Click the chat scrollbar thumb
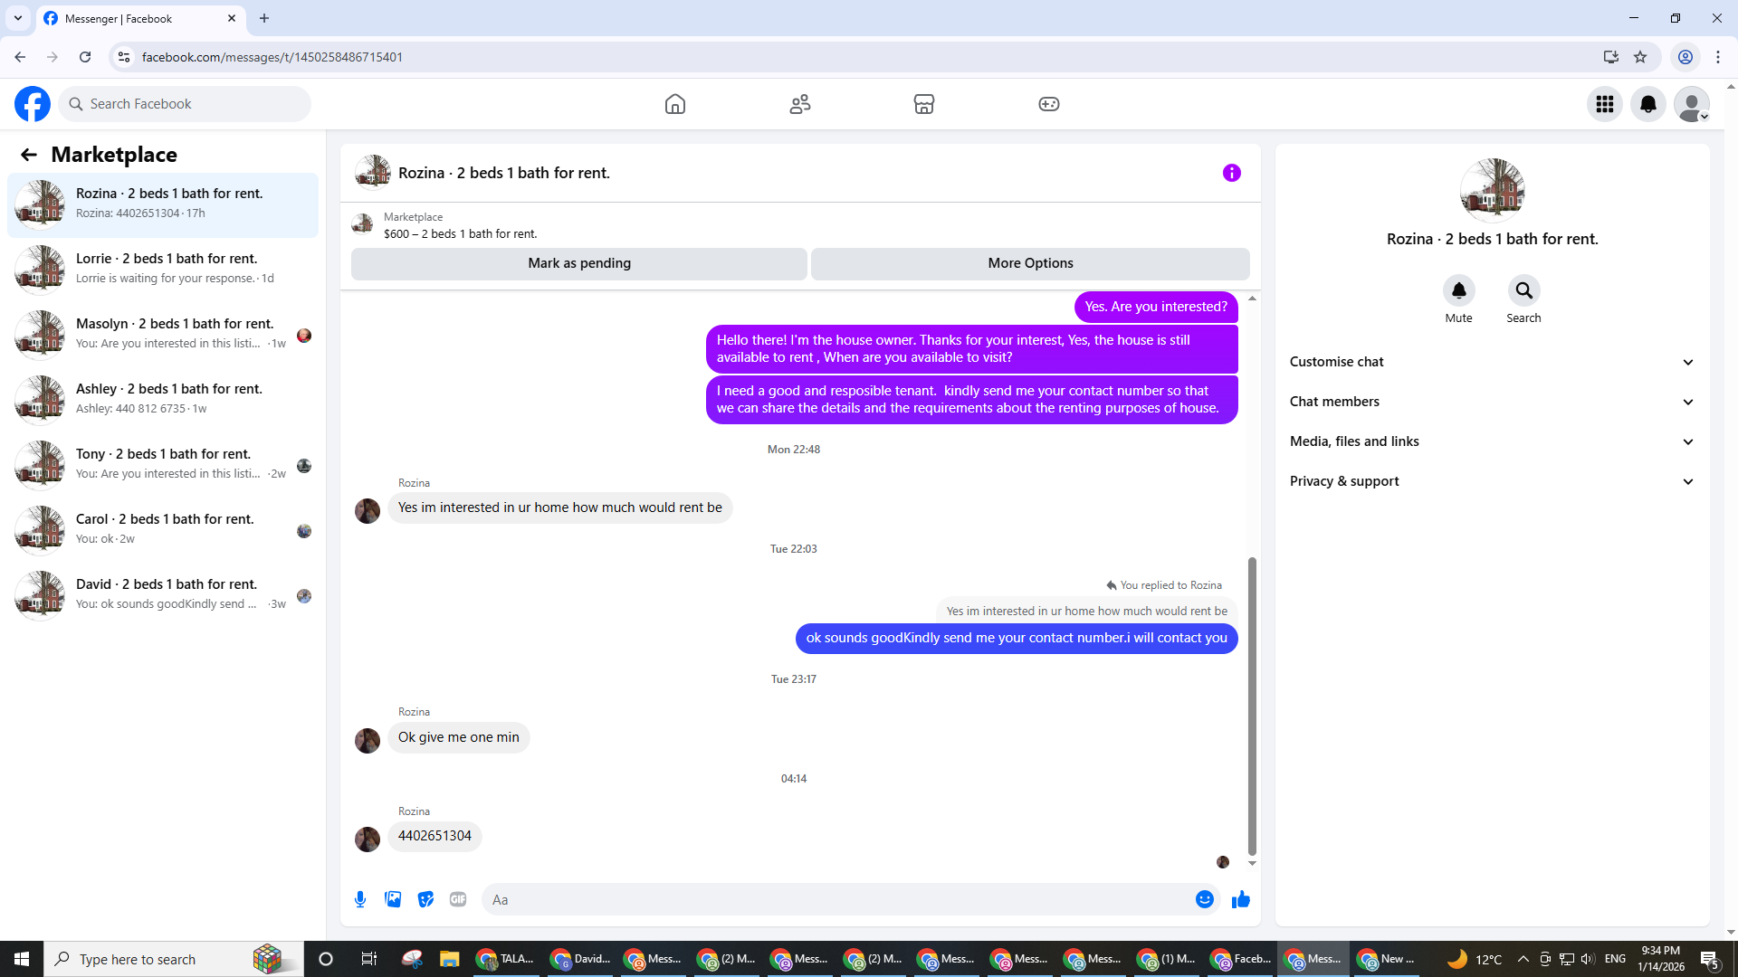 (1252, 706)
